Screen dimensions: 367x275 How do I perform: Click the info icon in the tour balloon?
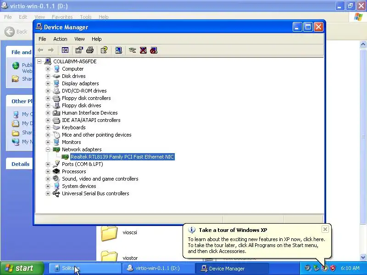pyautogui.click(x=192, y=230)
